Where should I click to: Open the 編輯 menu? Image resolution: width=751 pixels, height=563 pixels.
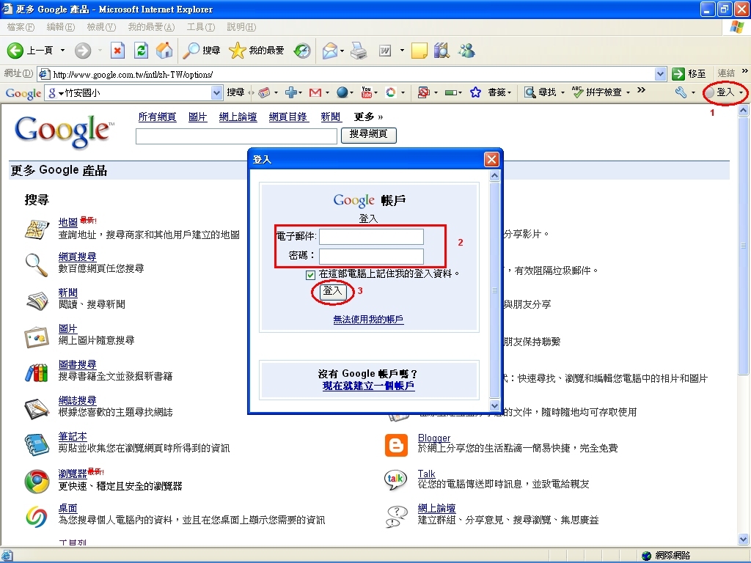click(61, 27)
